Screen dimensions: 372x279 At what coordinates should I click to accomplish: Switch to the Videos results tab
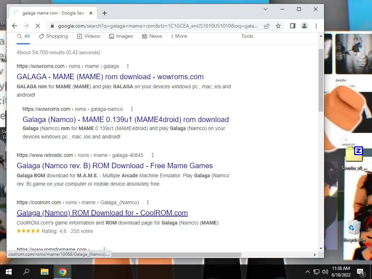(x=89, y=36)
